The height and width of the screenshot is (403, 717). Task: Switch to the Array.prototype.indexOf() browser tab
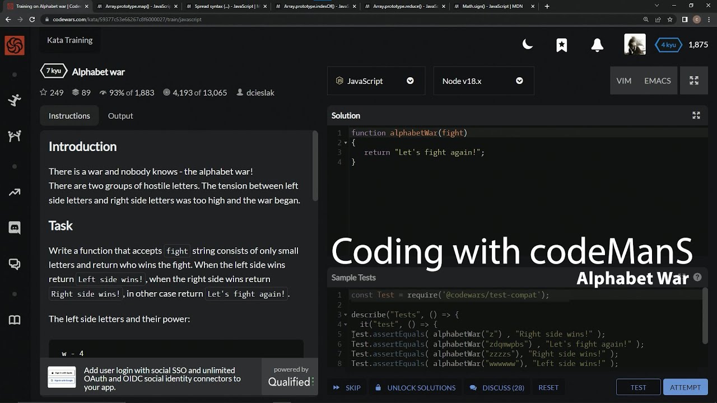click(x=316, y=6)
